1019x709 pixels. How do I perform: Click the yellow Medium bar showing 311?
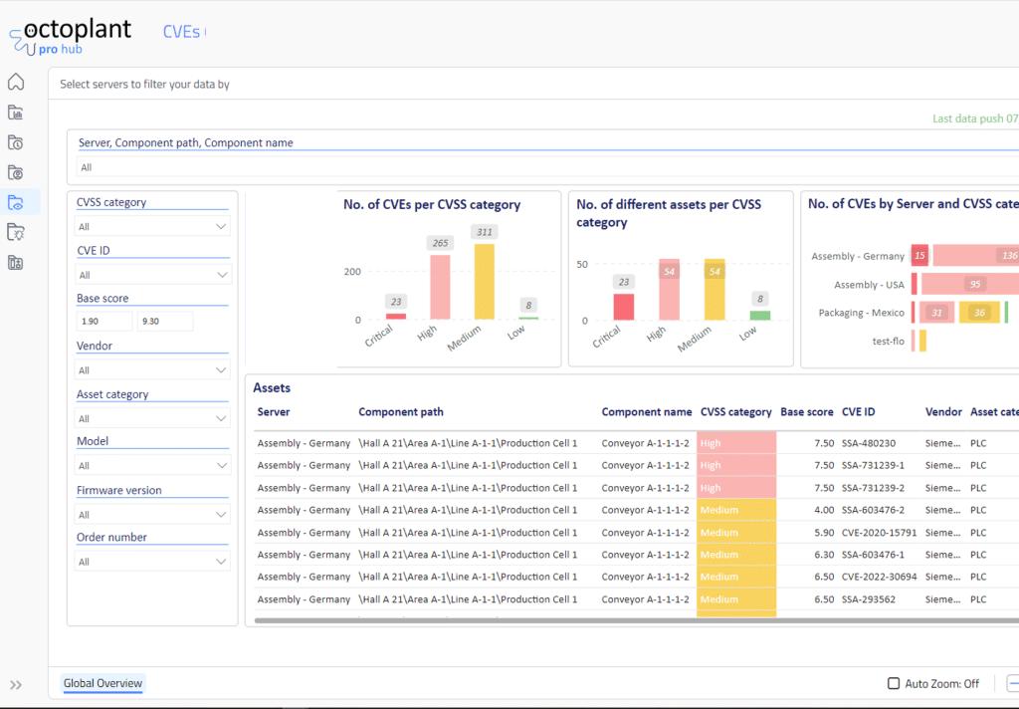tap(484, 282)
